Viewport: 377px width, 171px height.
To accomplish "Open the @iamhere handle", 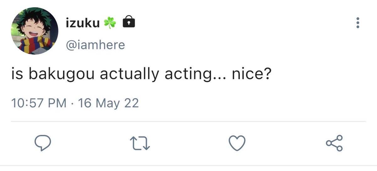I will 96,45.
